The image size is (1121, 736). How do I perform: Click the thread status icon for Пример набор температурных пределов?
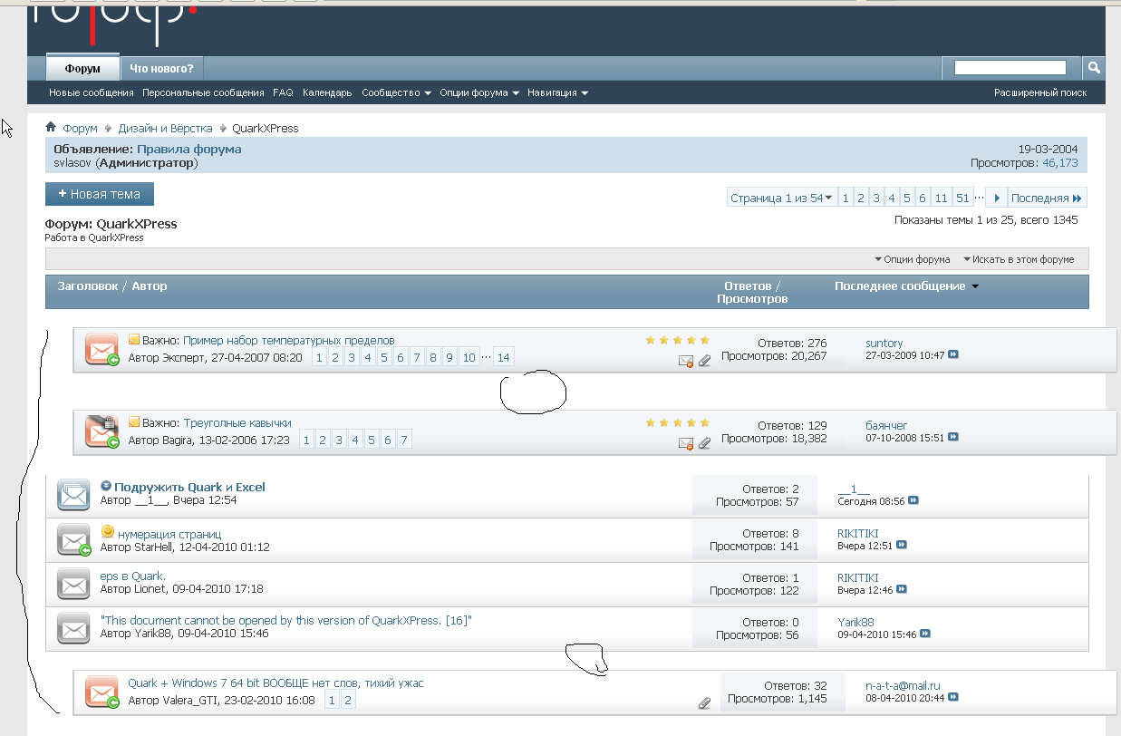coord(101,349)
